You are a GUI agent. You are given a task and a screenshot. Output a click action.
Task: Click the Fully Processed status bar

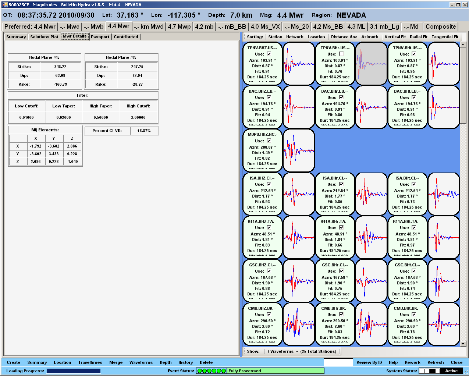(276, 371)
